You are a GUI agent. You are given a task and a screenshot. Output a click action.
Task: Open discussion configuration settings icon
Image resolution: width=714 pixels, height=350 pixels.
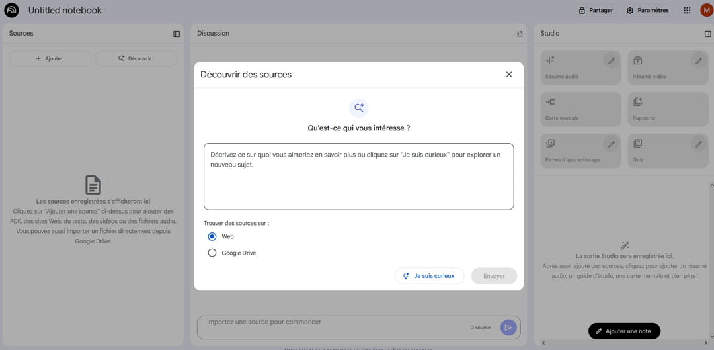tap(520, 34)
